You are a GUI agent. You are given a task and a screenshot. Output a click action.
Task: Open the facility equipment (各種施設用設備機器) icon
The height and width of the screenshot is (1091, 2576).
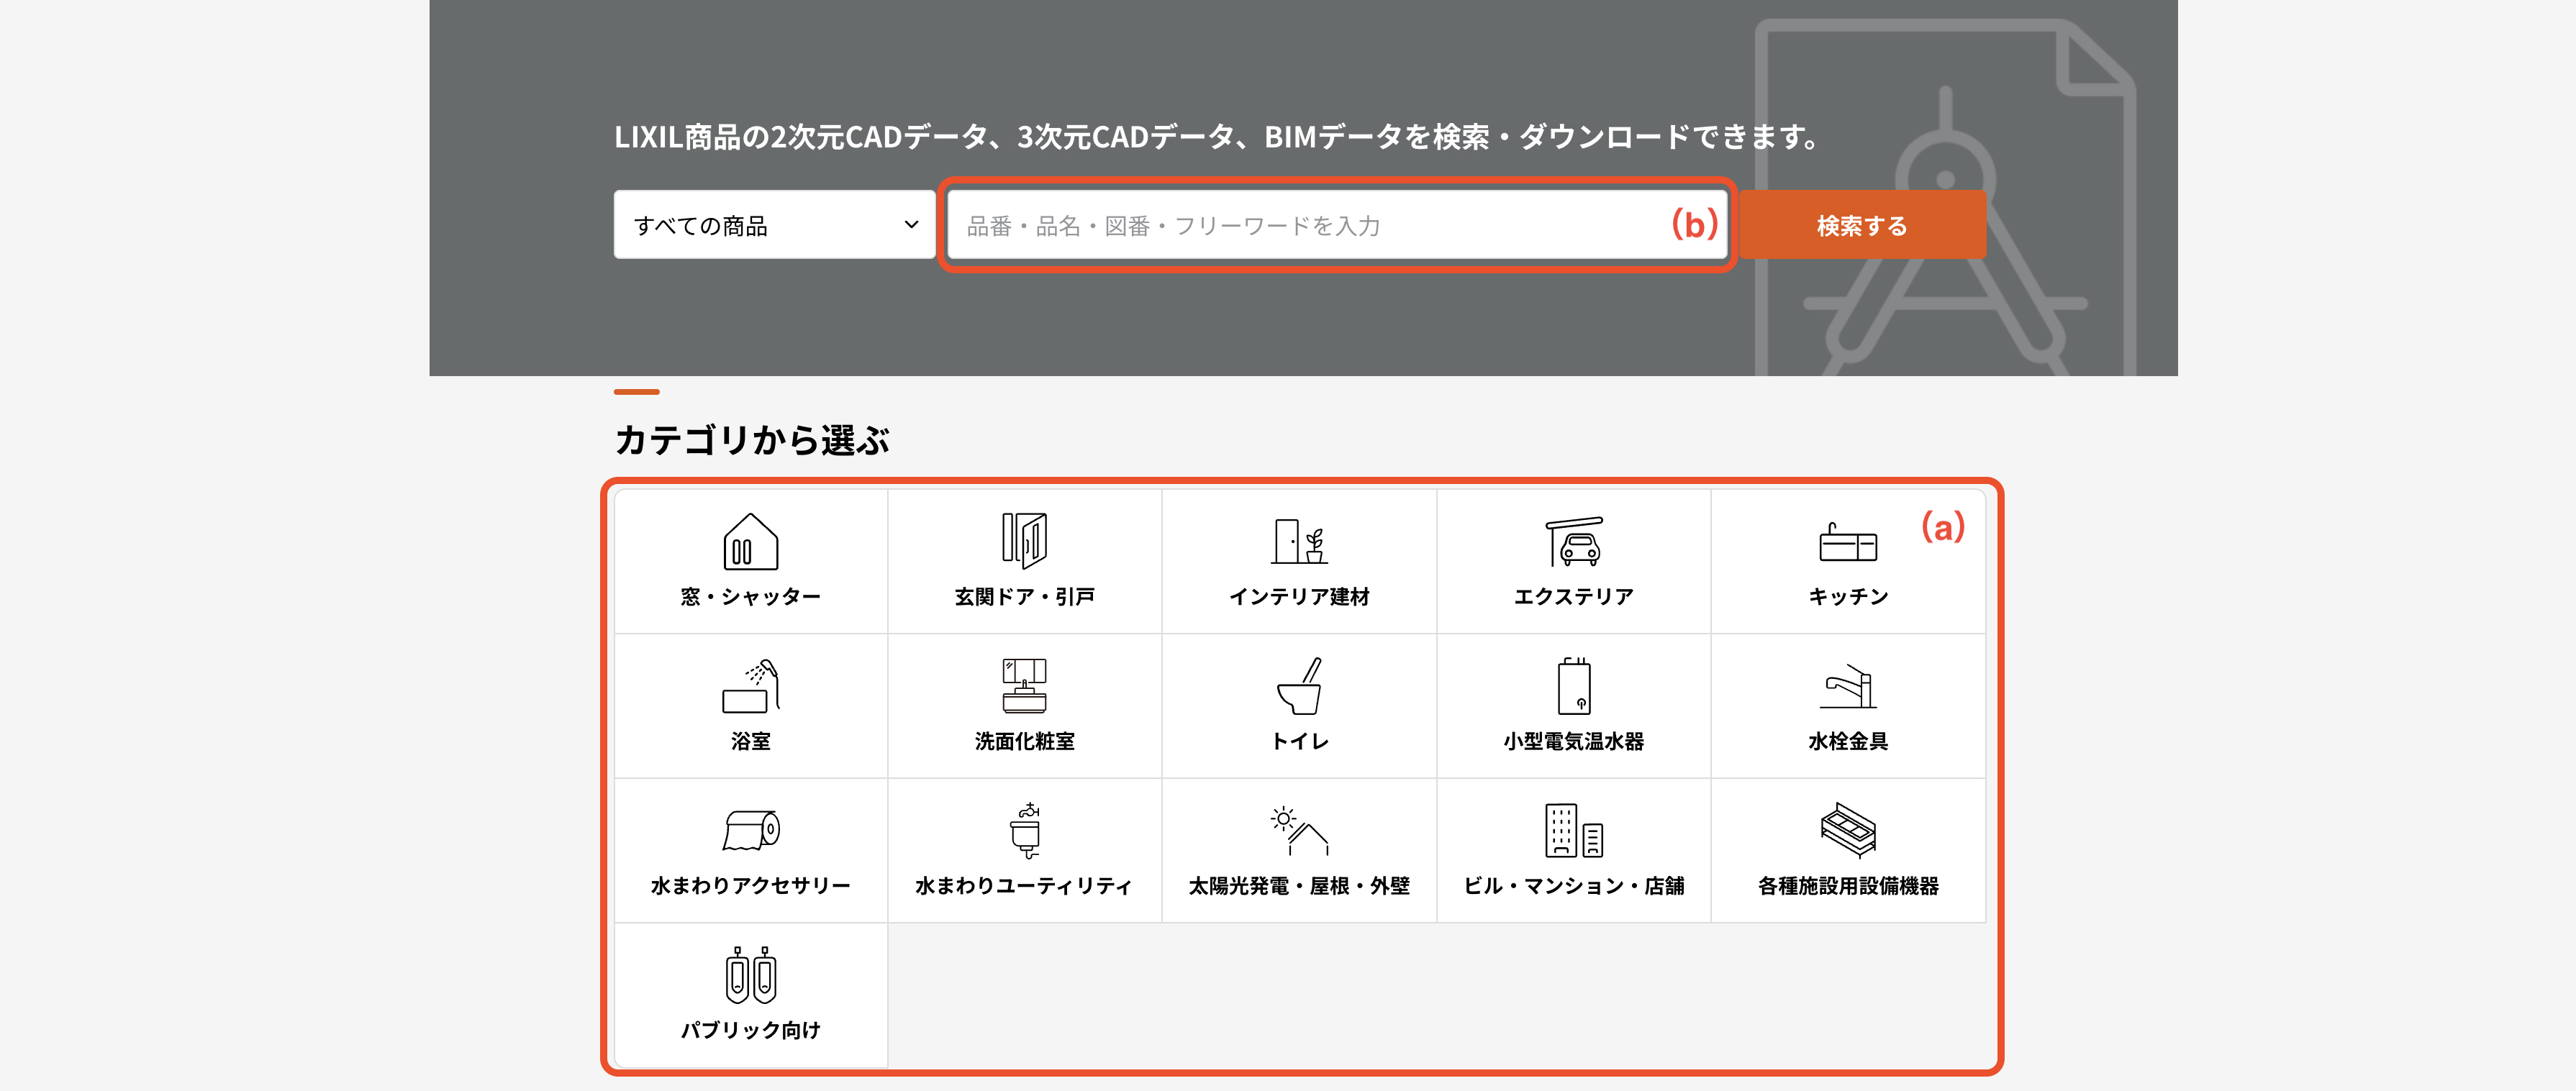[1847, 830]
